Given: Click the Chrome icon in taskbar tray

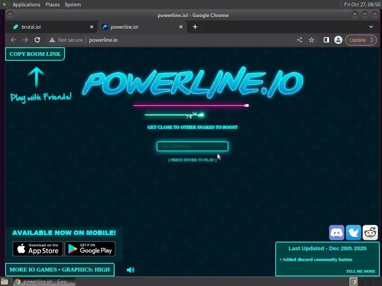Looking at the screenshot, I should (x=353, y=282).
